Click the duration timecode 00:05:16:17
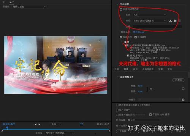190x136 pixels. pyautogui.click(x=103, y=124)
